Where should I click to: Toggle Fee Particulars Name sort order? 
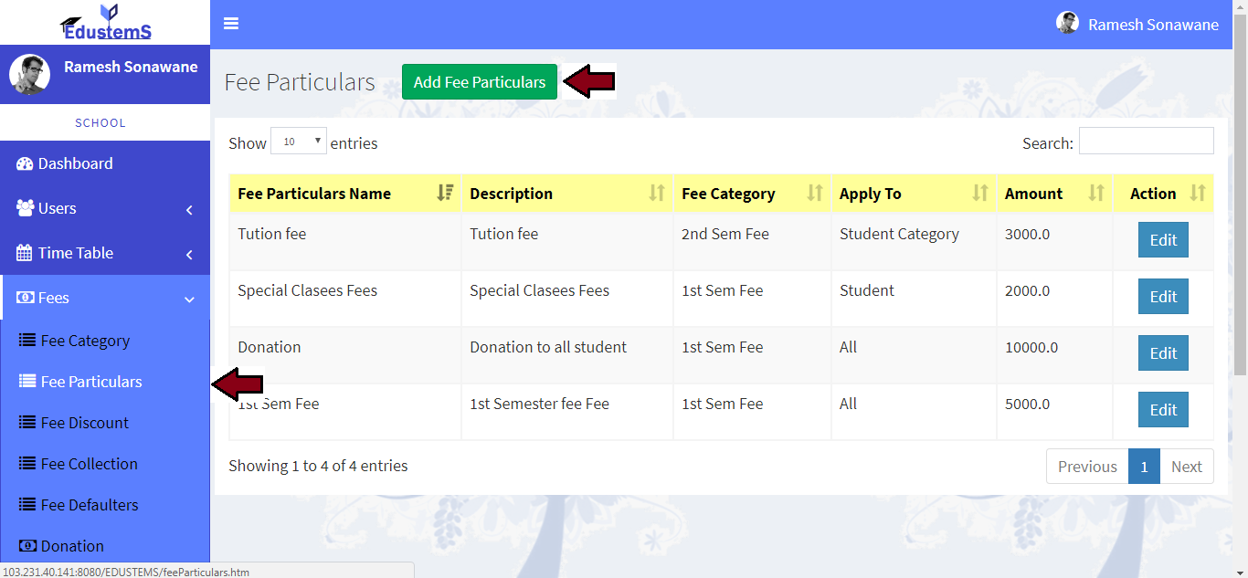pyautogui.click(x=446, y=193)
